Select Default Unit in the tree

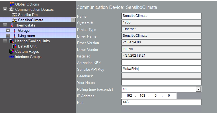pyautogui.click(x=27, y=46)
